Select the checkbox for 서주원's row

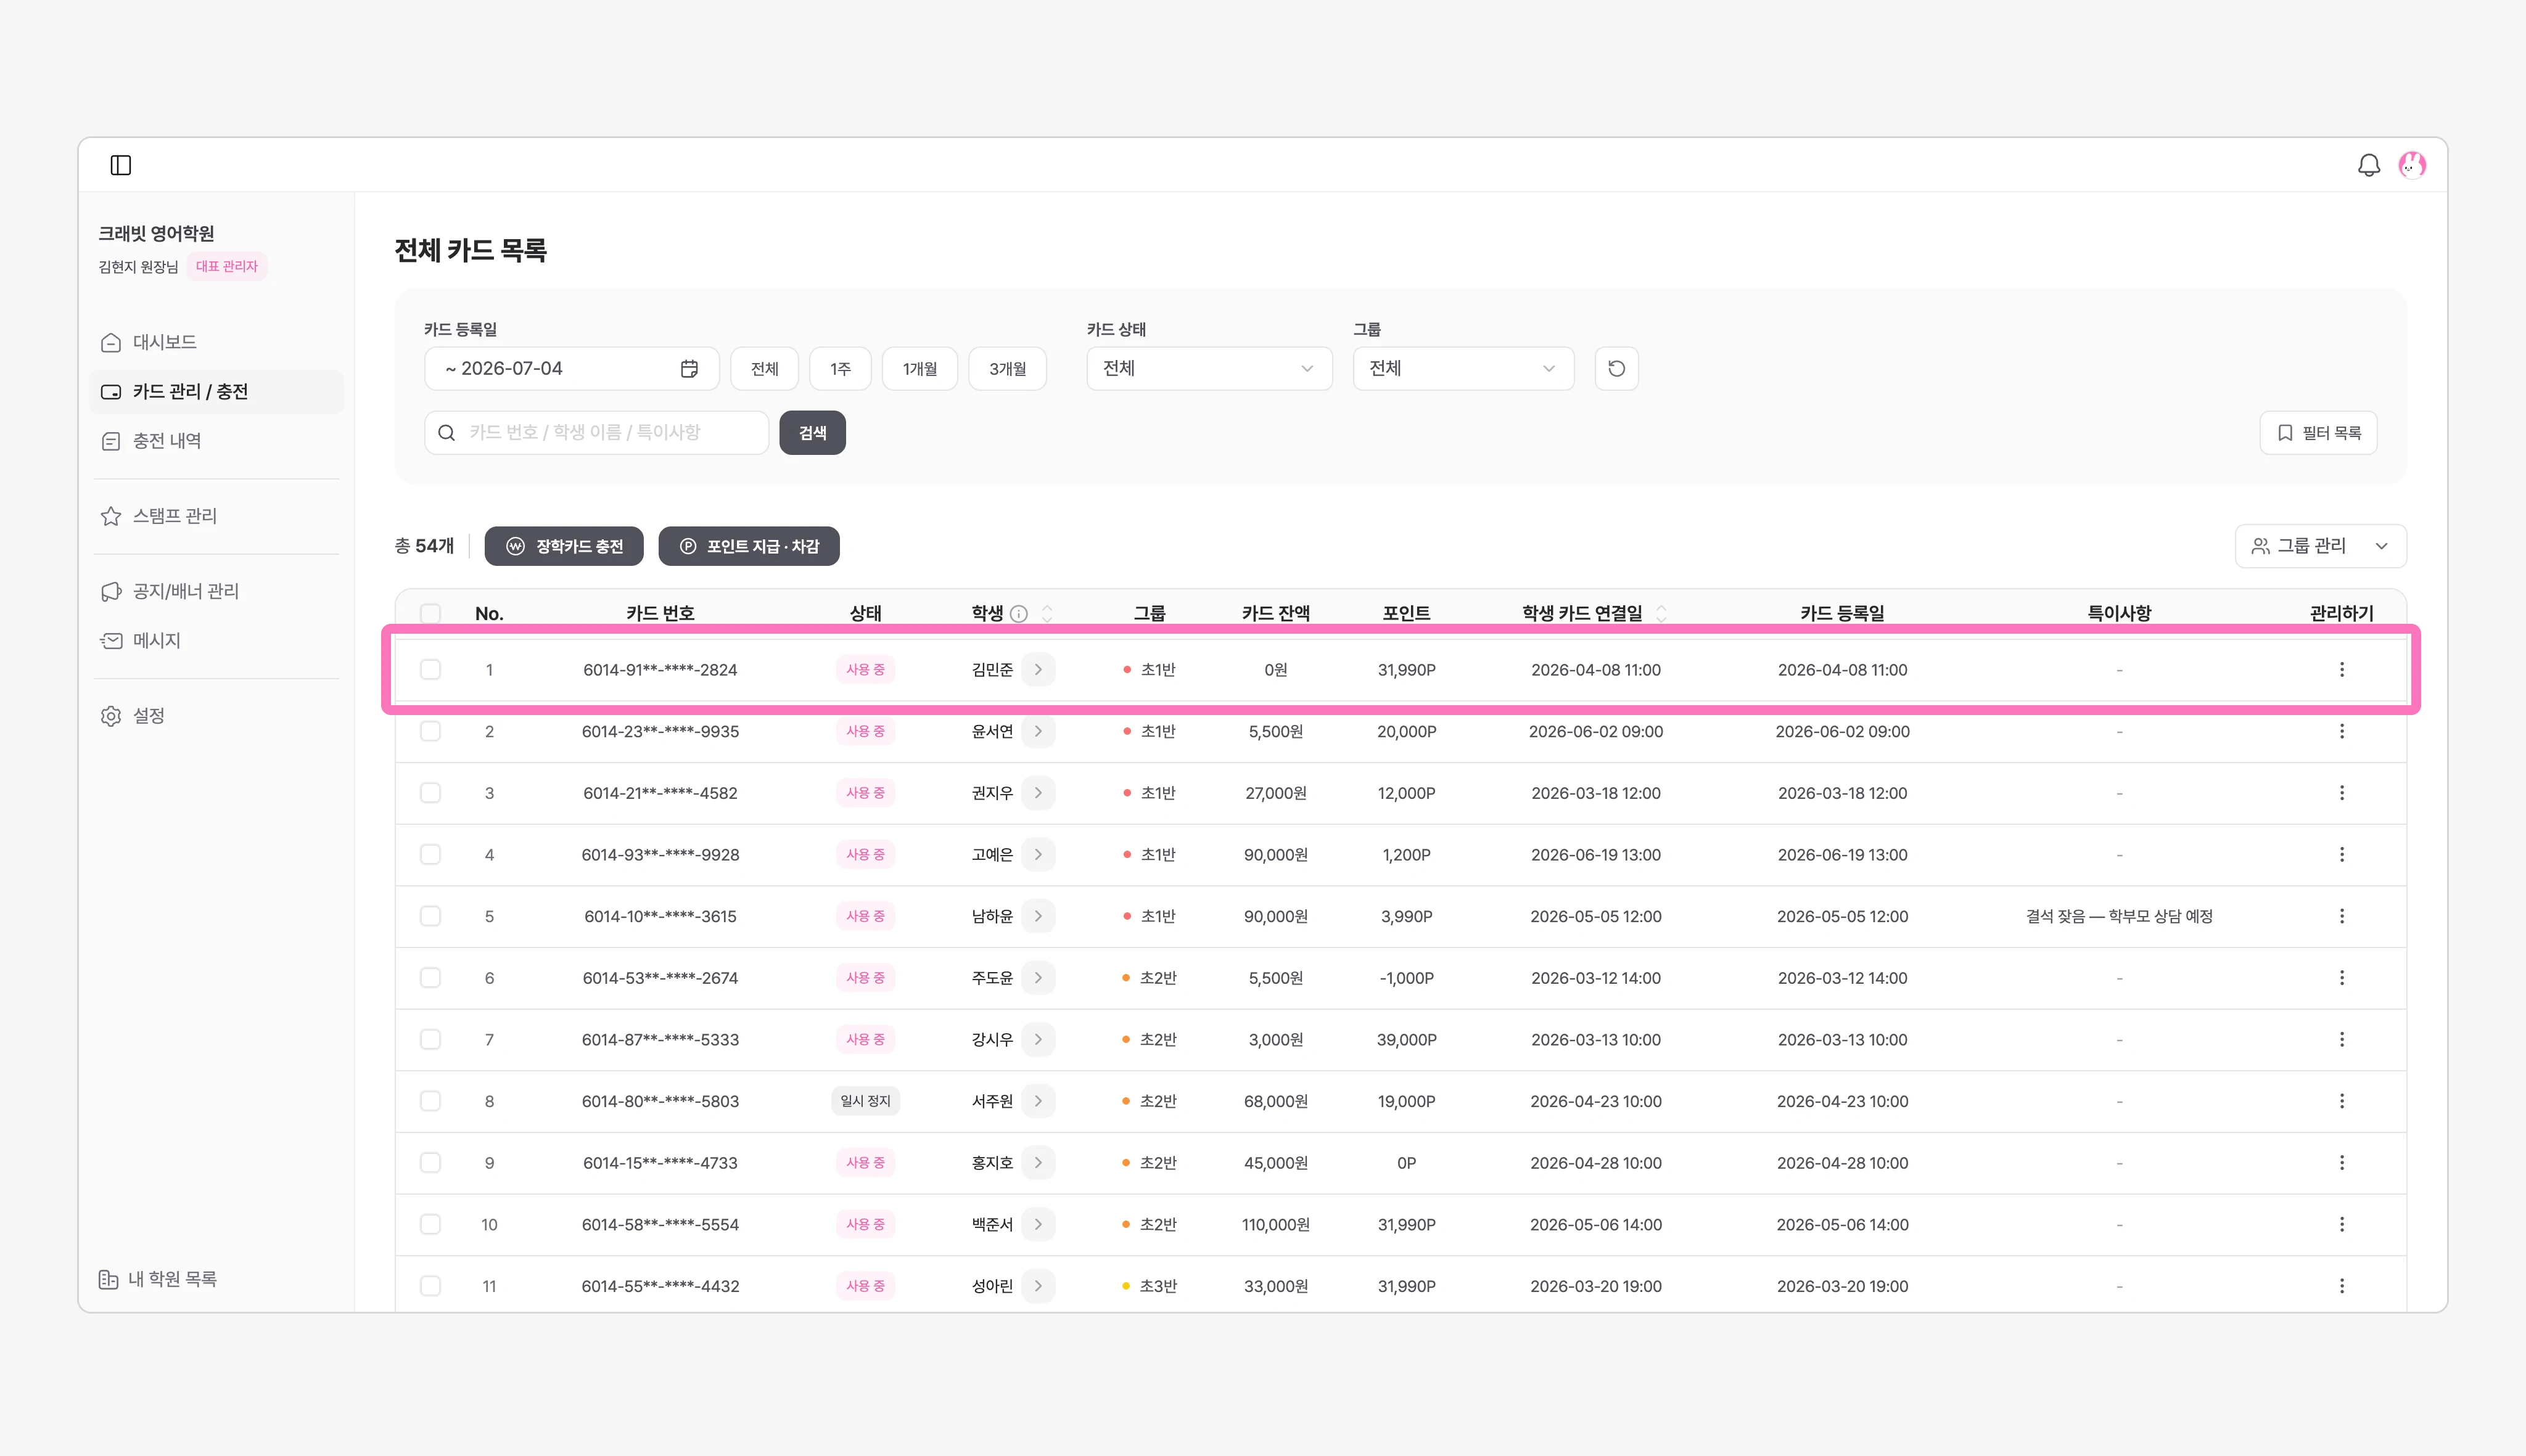tap(430, 1101)
